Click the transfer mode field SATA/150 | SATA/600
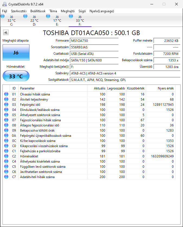 [x=94, y=60]
